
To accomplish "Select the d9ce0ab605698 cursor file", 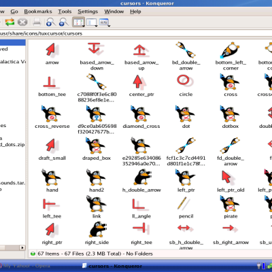I will [97, 120].
